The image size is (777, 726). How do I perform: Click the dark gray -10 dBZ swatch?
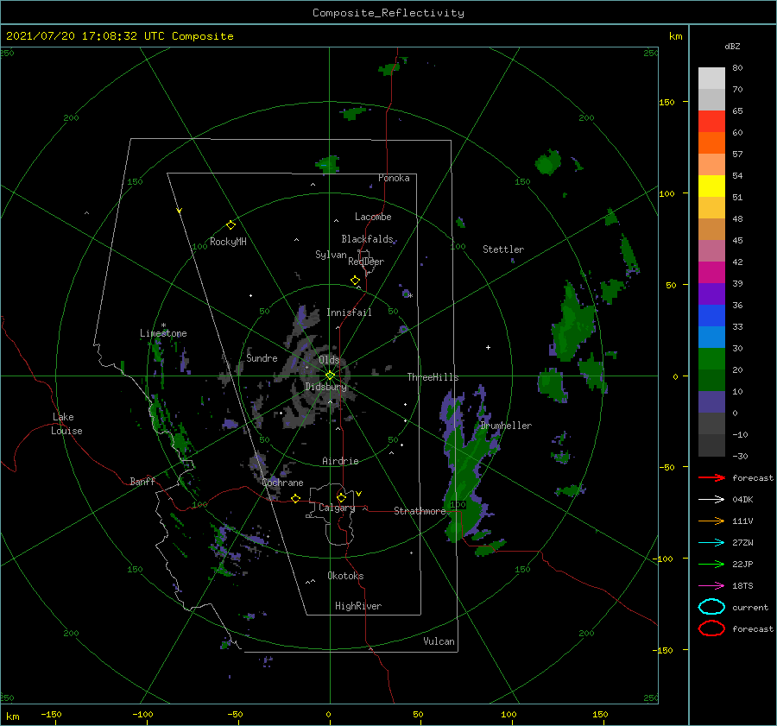tap(711, 445)
